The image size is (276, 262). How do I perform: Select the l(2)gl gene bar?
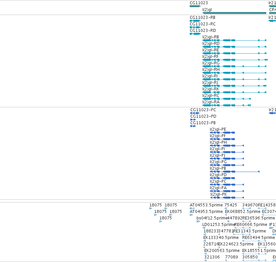[234, 13]
